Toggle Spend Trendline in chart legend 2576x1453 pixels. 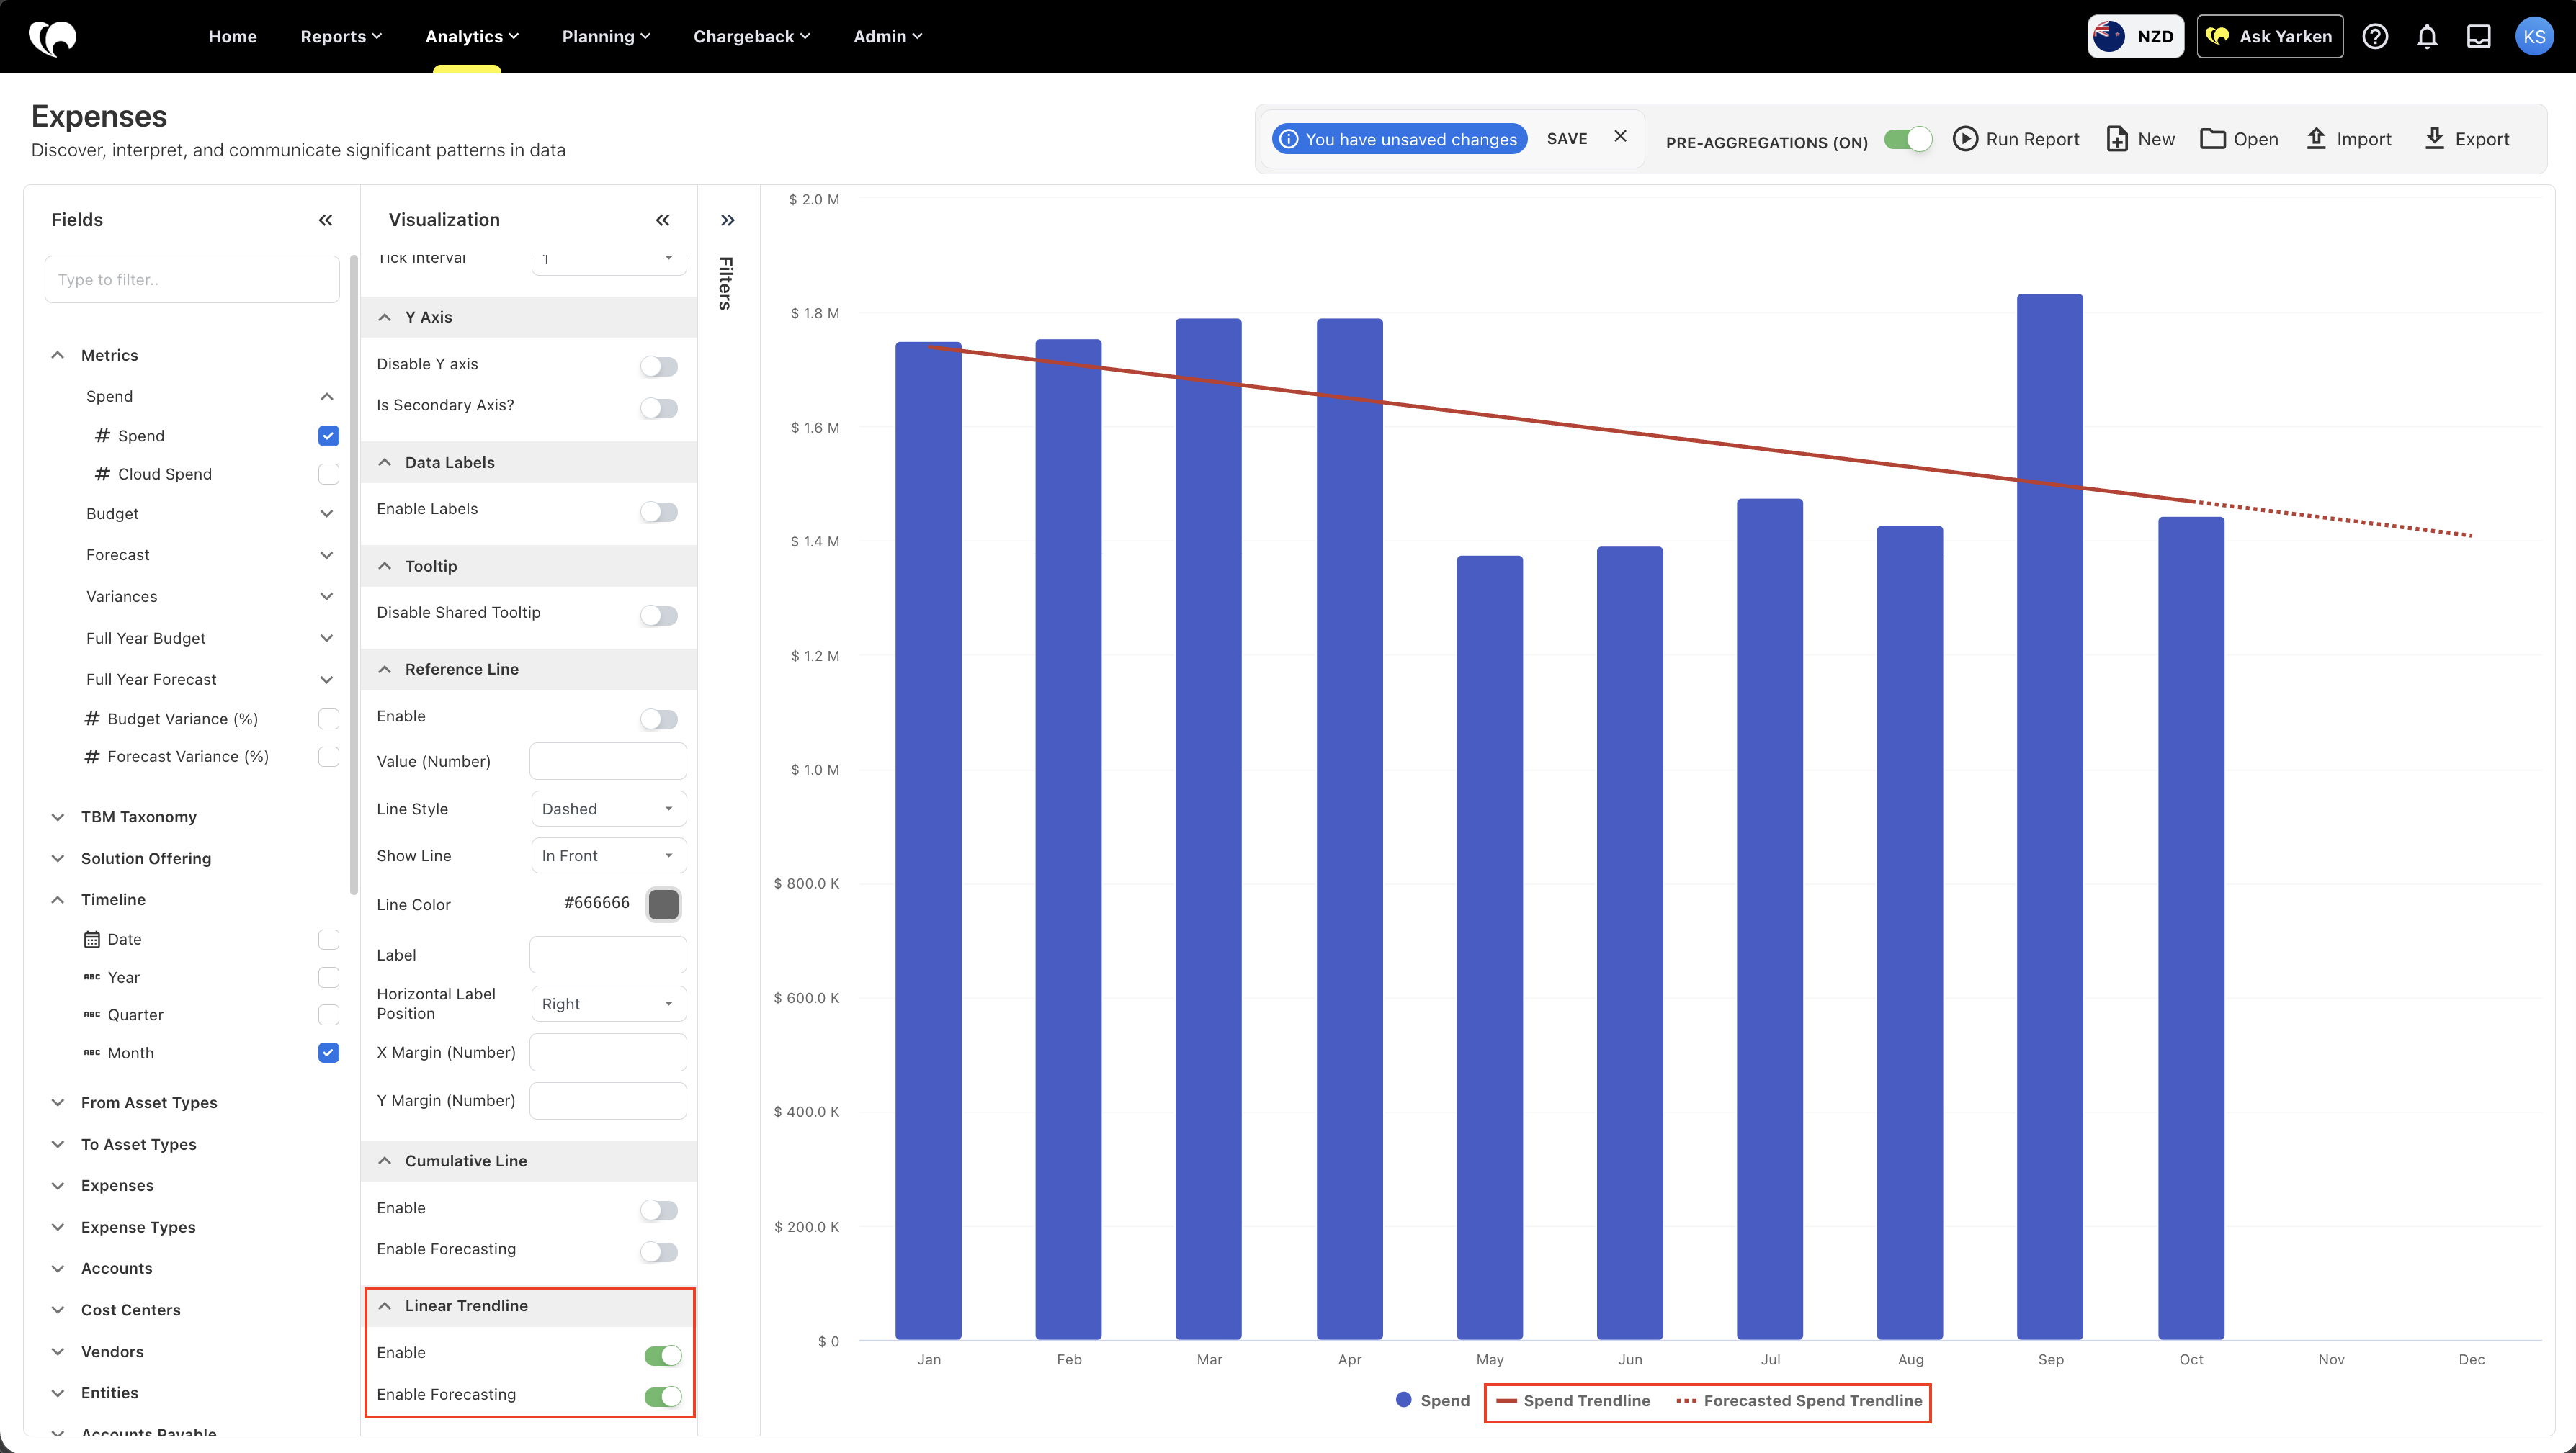pyautogui.click(x=1573, y=1400)
